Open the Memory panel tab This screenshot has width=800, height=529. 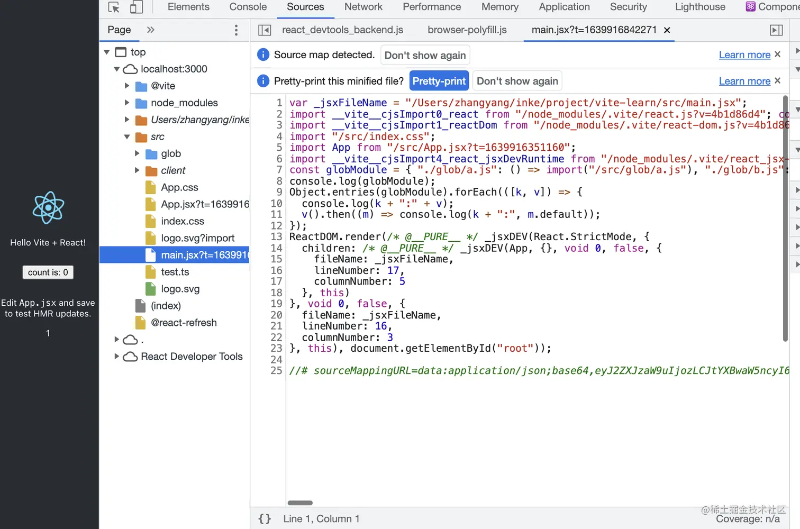[x=500, y=7]
